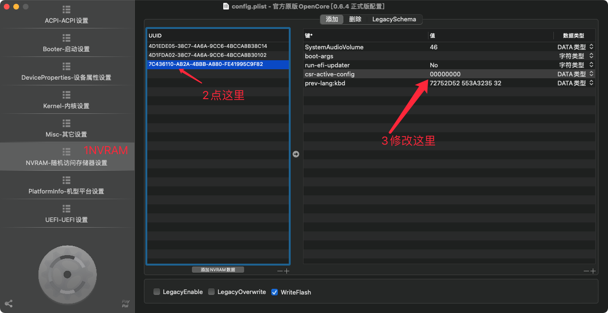Select the csr-active-config key cell

click(366, 74)
